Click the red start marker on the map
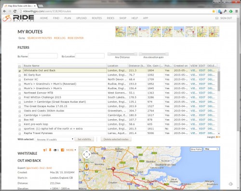 click(x=113, y=169)
